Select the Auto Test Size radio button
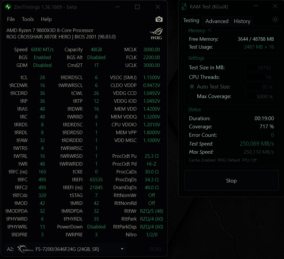 (192, 87)
